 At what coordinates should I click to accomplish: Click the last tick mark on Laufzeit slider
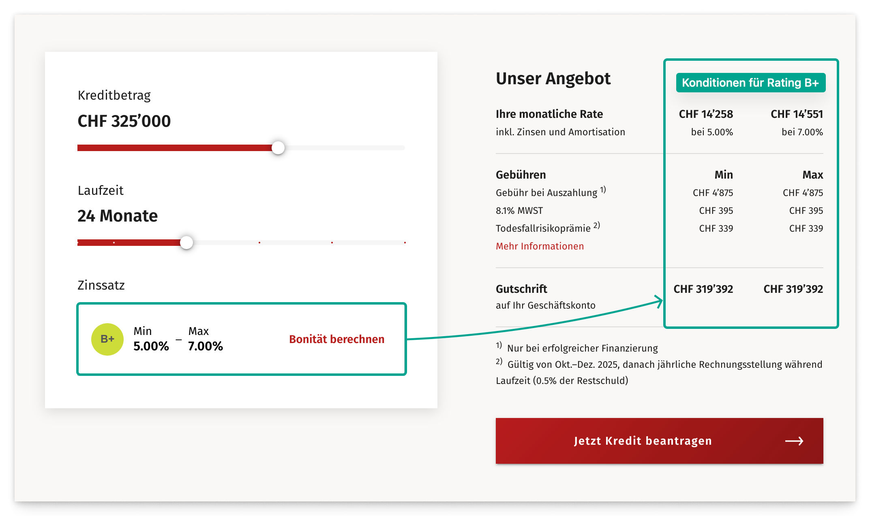click(405, 243)
